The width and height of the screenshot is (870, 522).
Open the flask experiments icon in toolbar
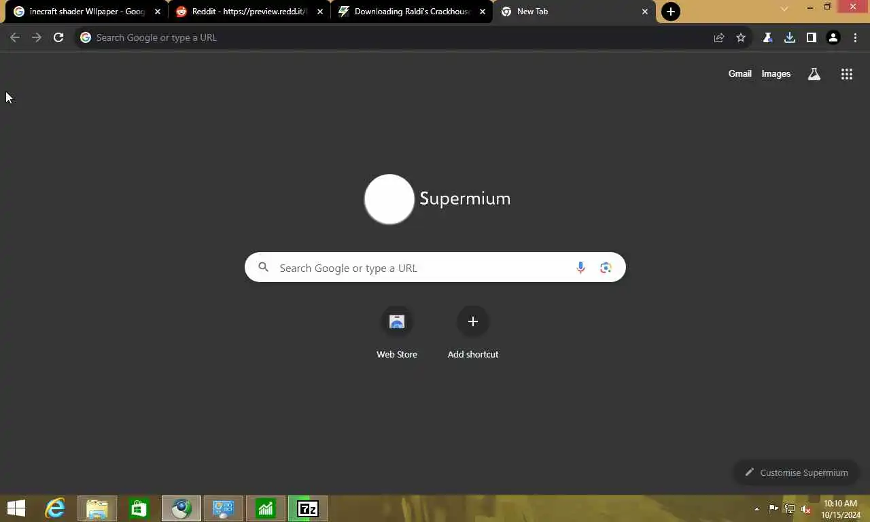(767, 38)
